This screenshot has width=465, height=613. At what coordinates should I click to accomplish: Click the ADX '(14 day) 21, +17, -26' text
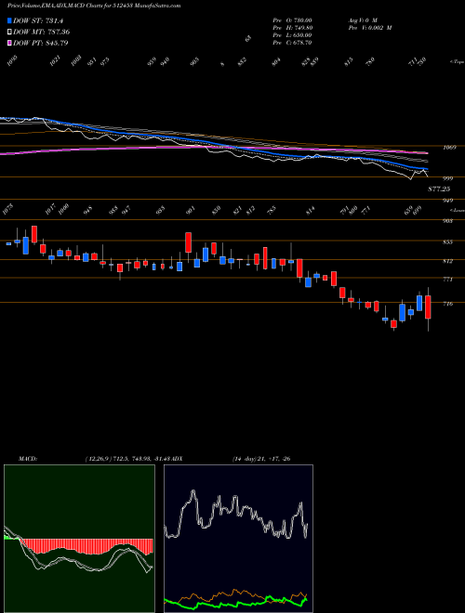tap(260, 459)
